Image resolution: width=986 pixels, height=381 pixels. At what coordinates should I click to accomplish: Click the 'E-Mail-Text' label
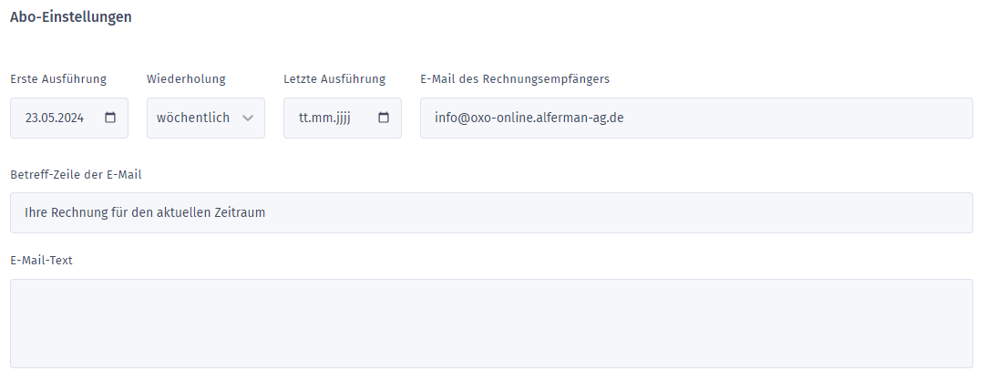[x=41, y=261]
